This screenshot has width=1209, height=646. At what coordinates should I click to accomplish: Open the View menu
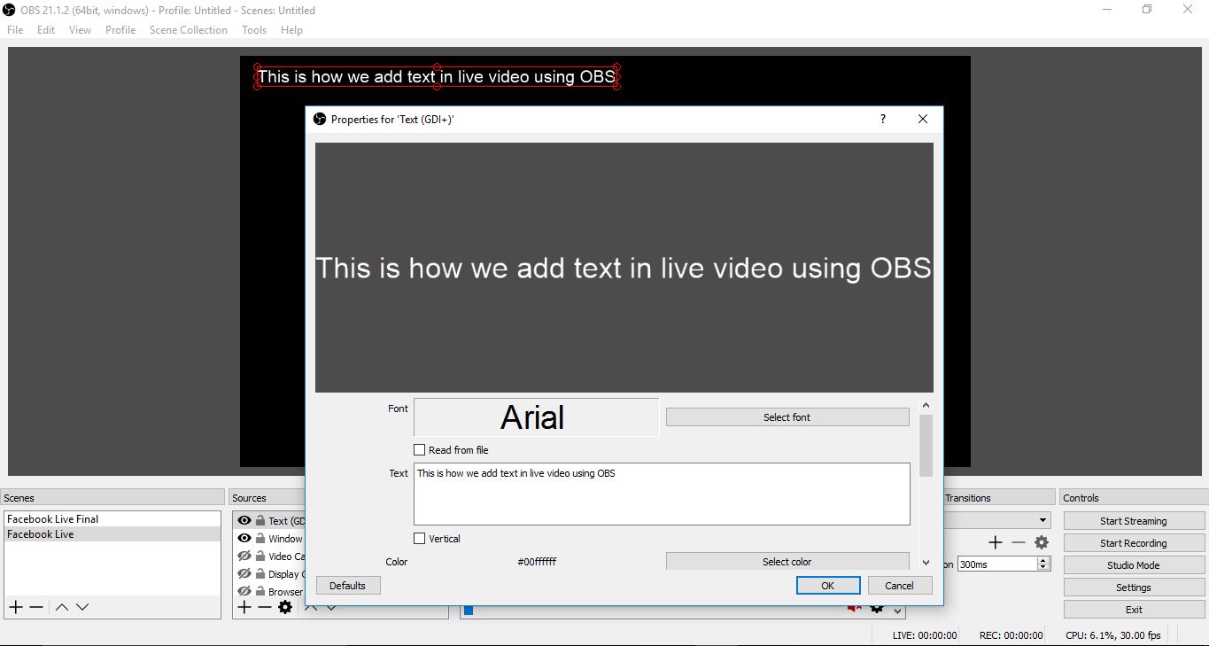point(80,29)
